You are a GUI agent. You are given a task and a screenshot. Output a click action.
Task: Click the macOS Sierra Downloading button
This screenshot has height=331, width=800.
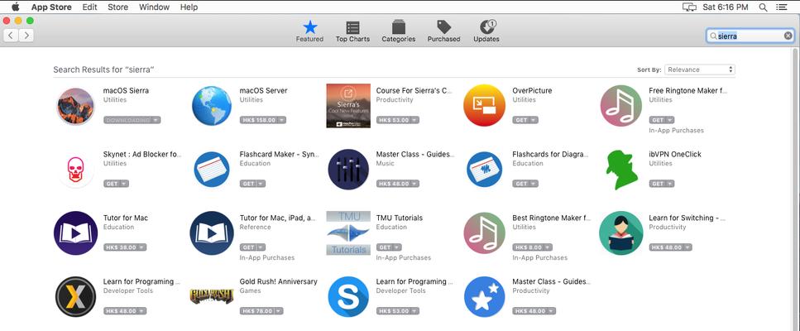click(132, 120)
